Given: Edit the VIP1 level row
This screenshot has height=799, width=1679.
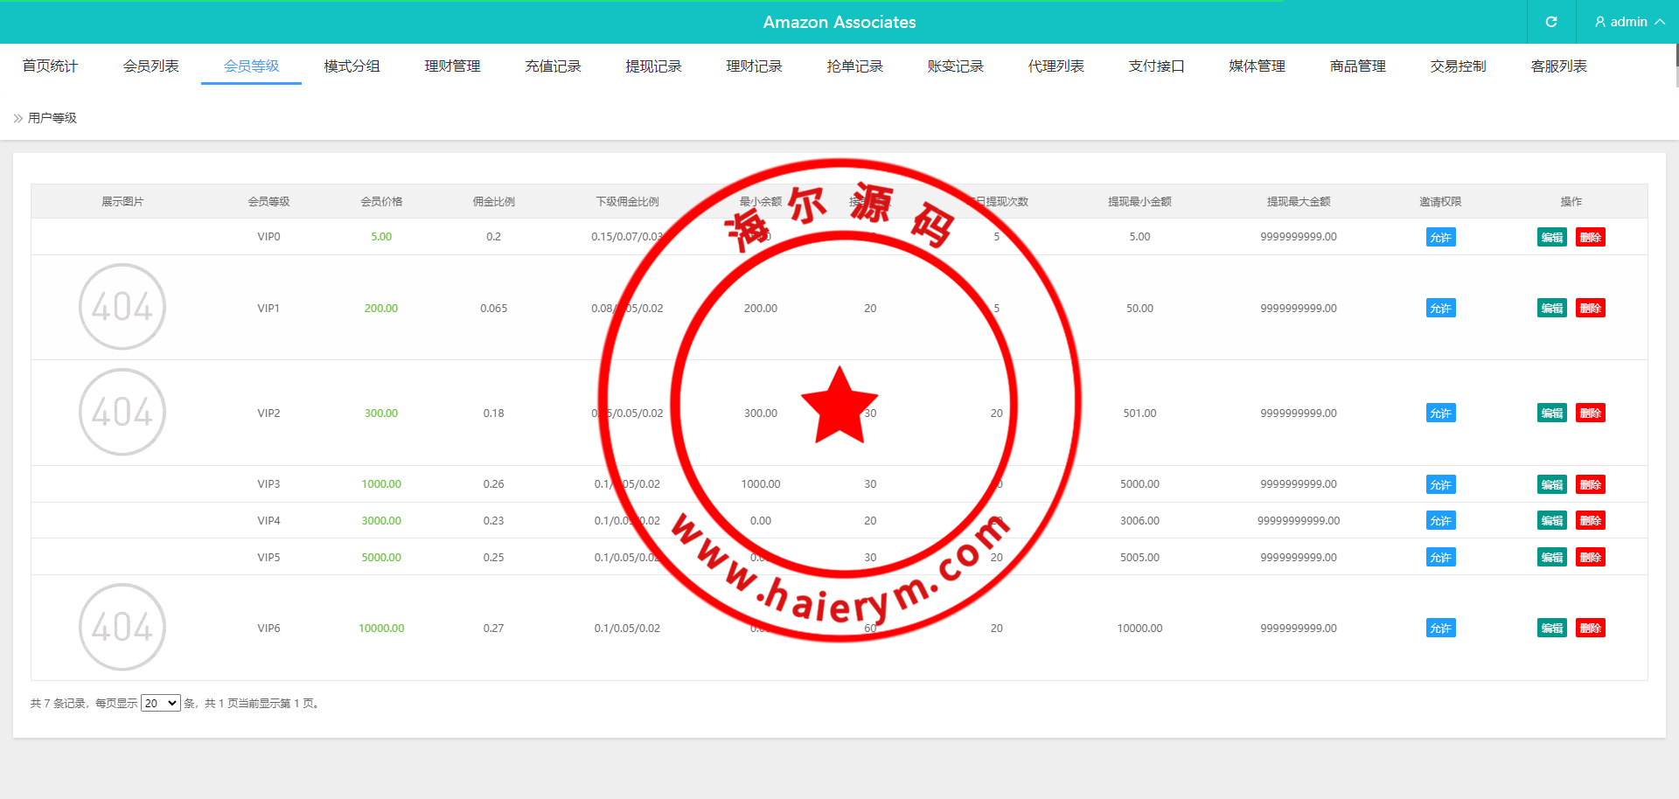Looking at the screenshot, I should (x=1552, y=308).
